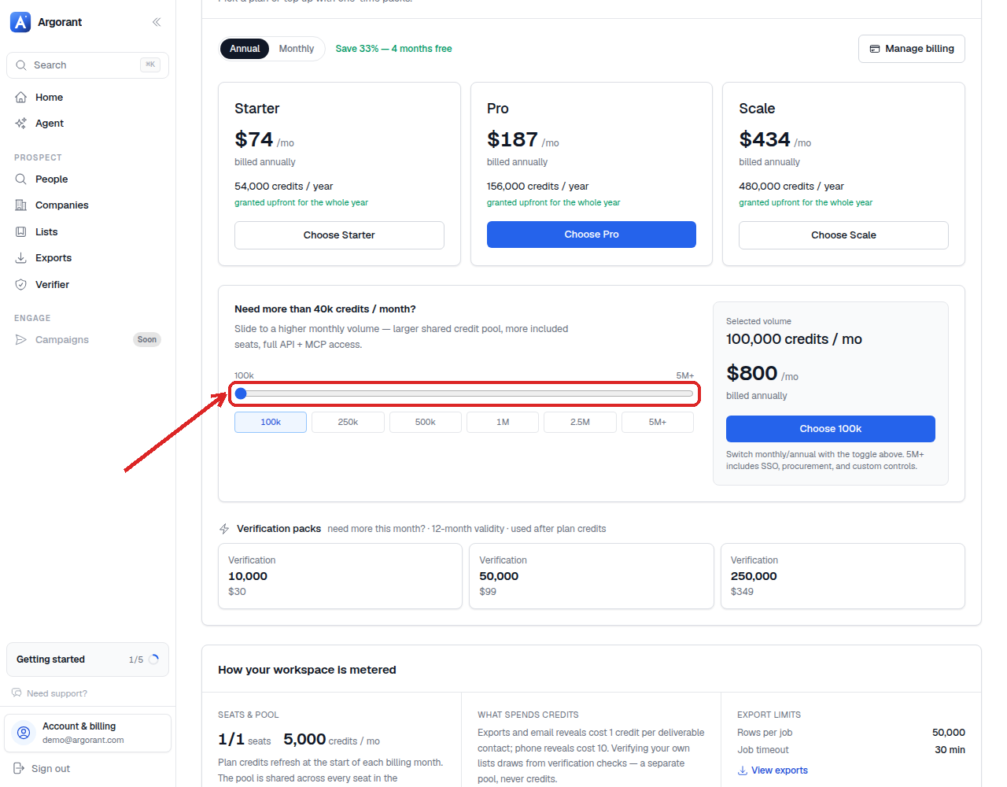
Task: Click the Agent sparkle icon
Action: coord(21,124)
